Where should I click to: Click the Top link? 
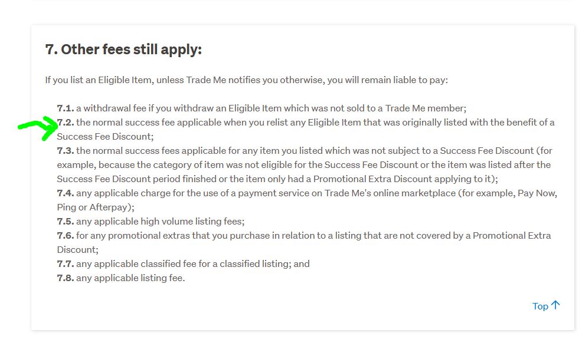[x=540, y=306]
